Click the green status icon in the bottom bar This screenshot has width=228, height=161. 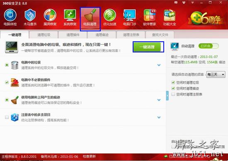[x=165, y=156]
